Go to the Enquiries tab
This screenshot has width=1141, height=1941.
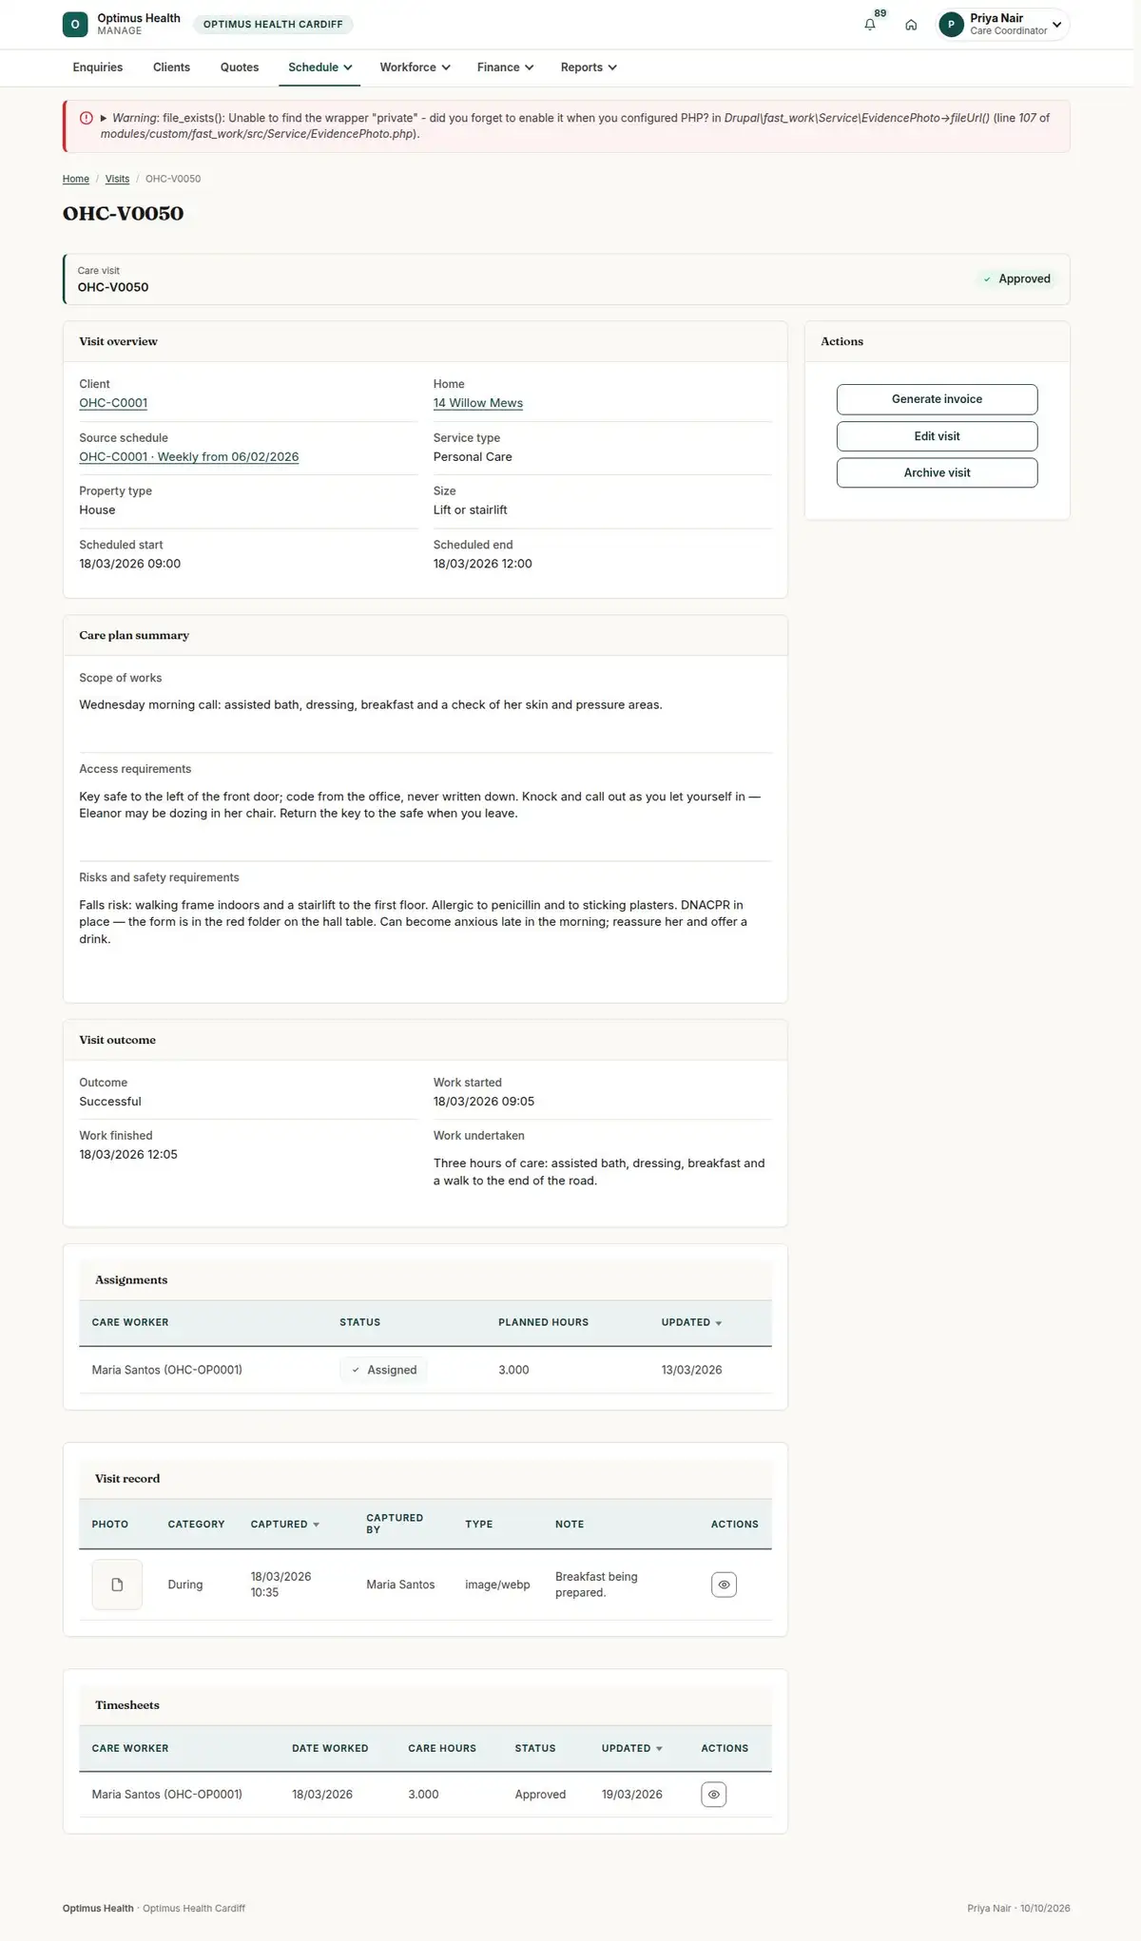click(98, 67)
